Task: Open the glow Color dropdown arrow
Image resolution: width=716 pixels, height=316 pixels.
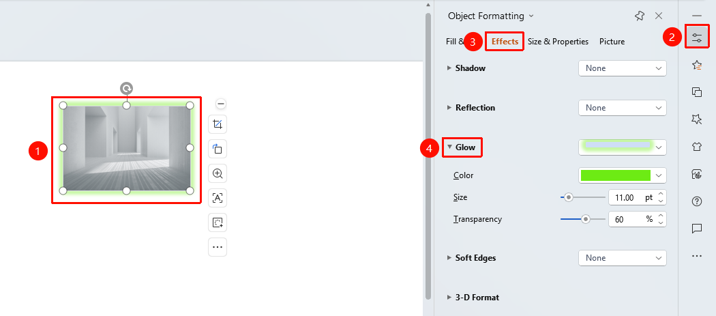Action: pyautogui.click(x=658, y=175)
